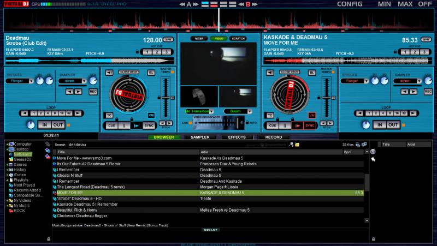Image resolution: width=437 pixels, height=246 pixels.
Task: Toggle BL beatlock on left deck
Action: [151, 73]
